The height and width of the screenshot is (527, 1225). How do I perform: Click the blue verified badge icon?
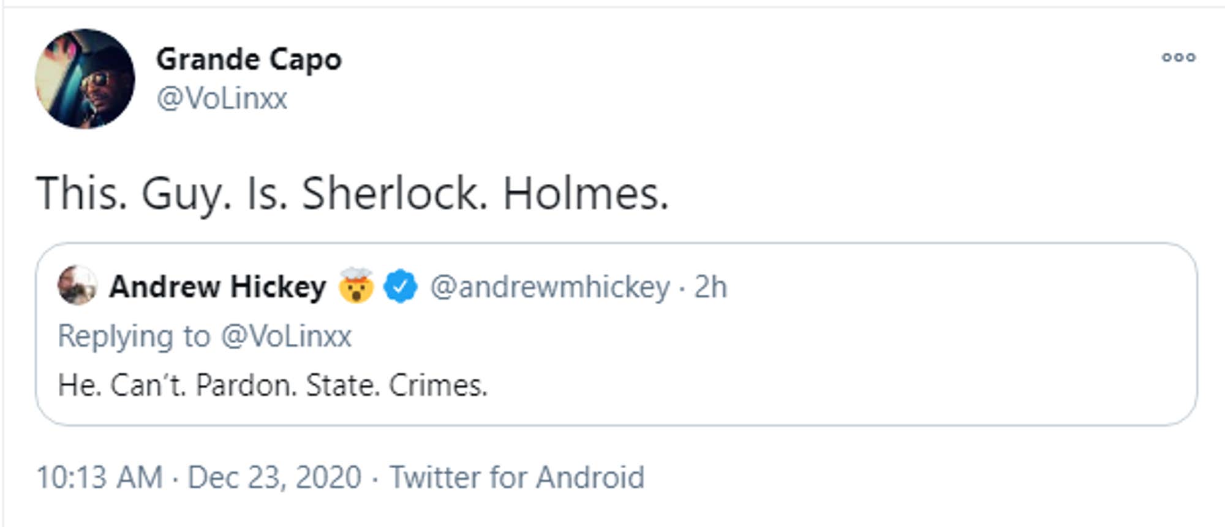[x=401, y=286]
